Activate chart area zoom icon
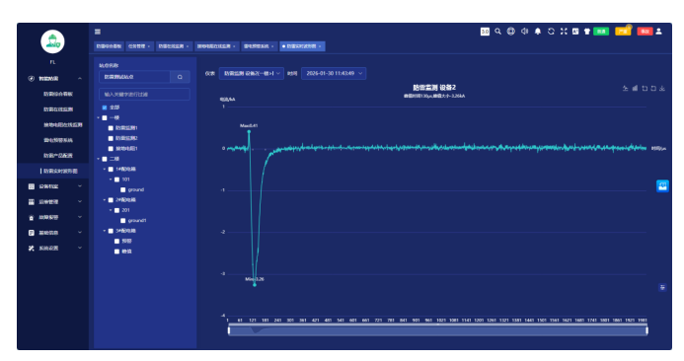Screen dimensions: 684x361 coord(645,89)
